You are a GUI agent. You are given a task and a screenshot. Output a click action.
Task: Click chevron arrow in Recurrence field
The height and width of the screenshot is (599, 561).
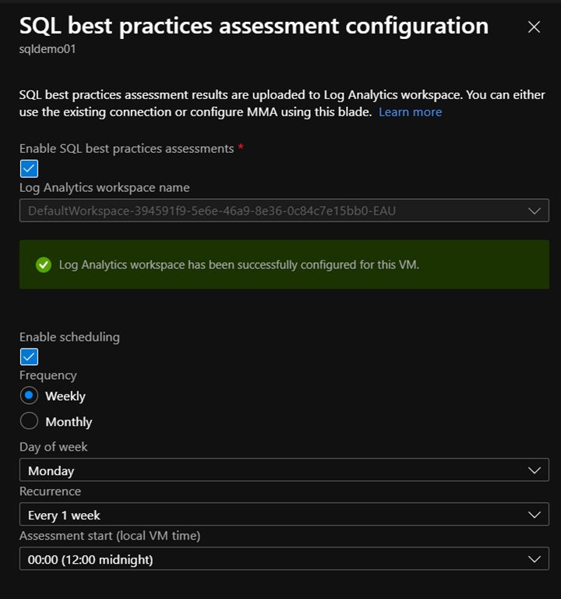tap(534, 515)
